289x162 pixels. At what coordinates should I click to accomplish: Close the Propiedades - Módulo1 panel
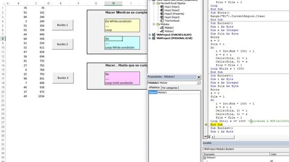point(199,77)
